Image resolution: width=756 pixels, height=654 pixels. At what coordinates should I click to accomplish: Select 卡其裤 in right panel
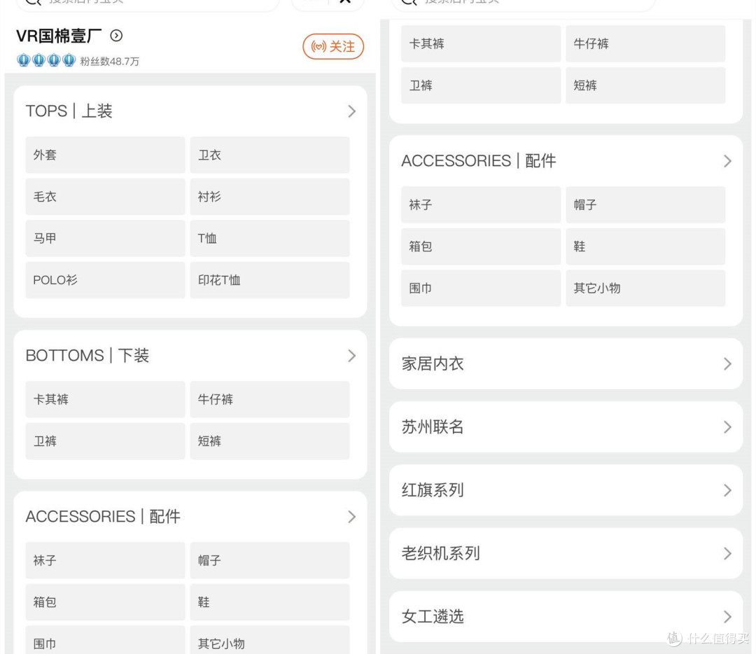click(481, 44)
